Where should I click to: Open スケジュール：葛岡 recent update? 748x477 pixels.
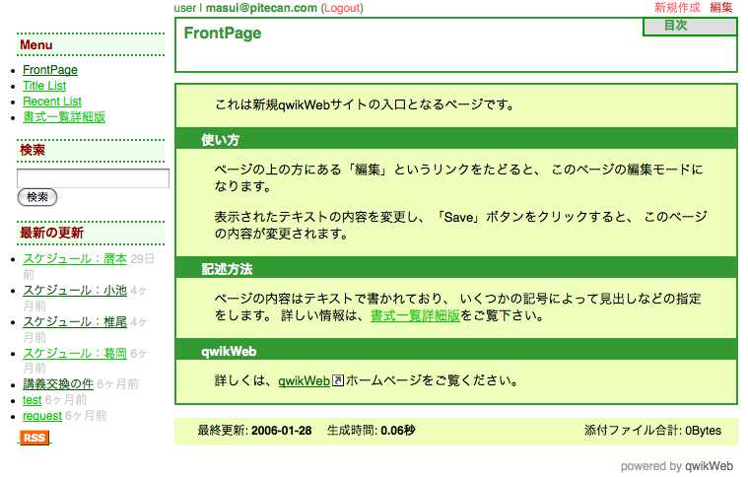75,354
